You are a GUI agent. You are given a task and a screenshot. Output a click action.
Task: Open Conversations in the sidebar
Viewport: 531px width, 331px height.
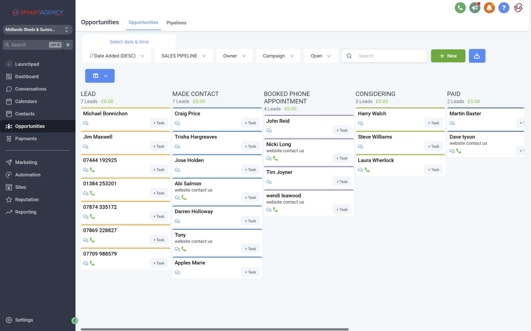(31, 89)
